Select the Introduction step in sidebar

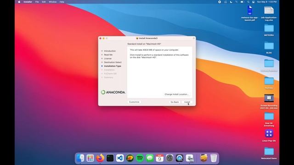(x=110, y=51)
